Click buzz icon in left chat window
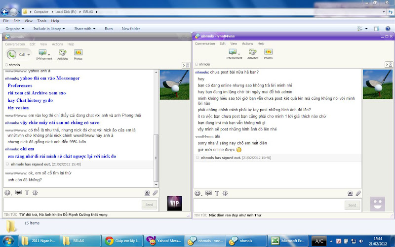 35,193
